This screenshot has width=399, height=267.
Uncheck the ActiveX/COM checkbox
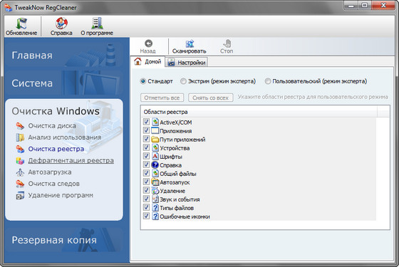[x=146, y=122]
